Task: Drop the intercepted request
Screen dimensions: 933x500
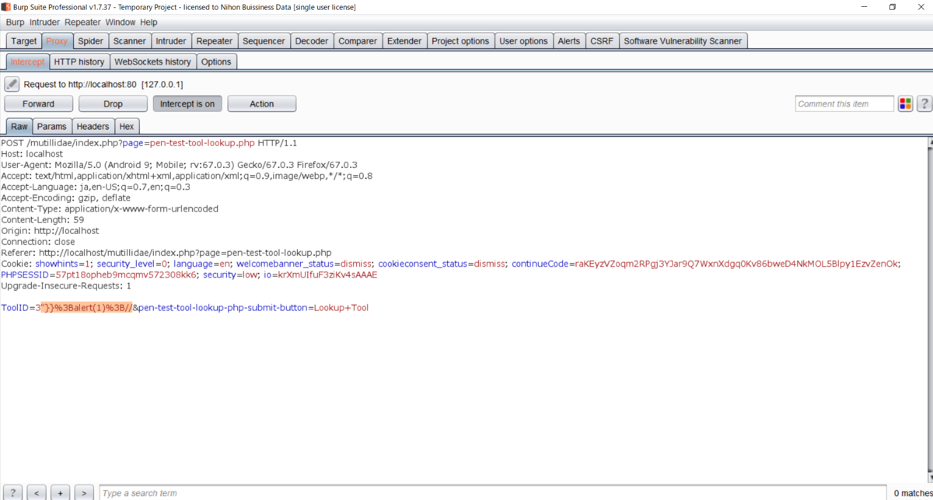Action: pyautogui.click(x=113, y=103)
